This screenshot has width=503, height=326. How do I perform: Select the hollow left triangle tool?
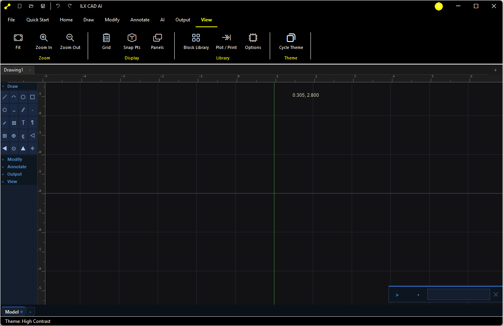tap(33, 136)
